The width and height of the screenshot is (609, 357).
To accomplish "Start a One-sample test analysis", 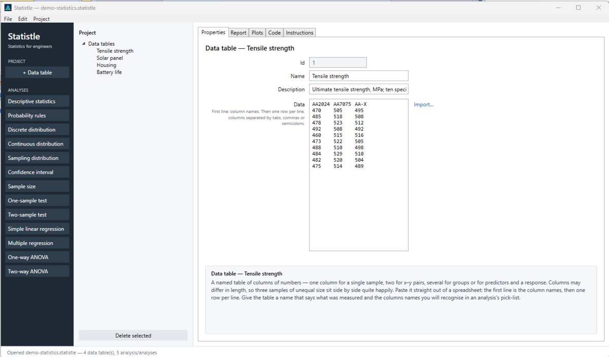I will point(37,201).
